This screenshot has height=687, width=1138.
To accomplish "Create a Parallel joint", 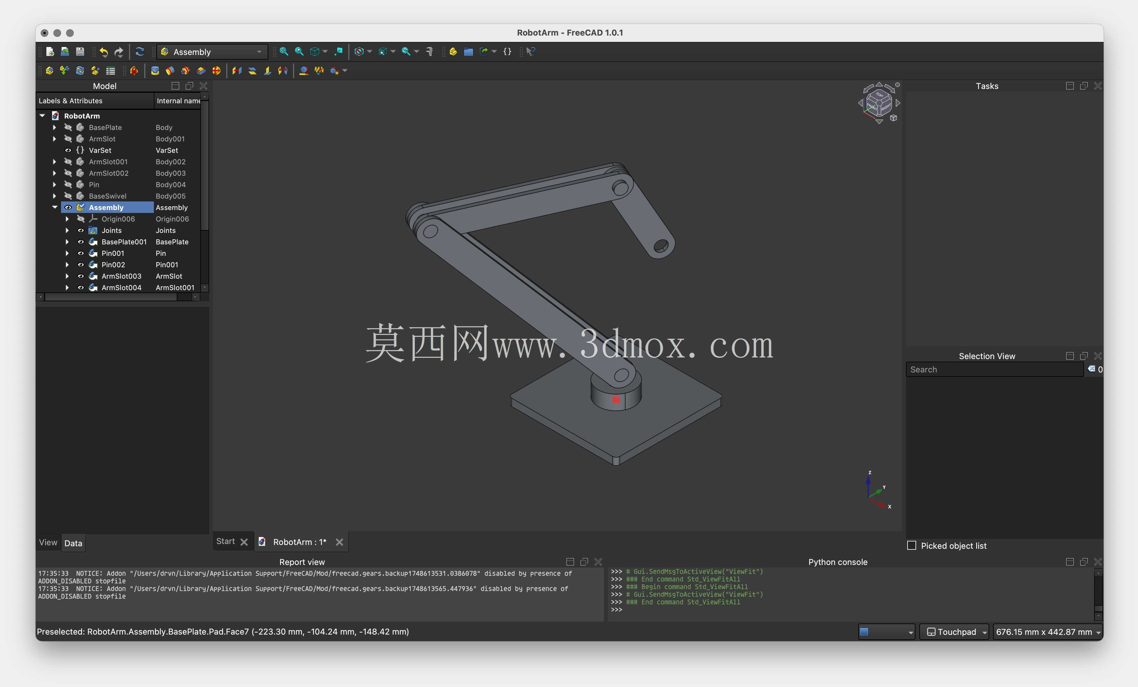I will [252, 71].
